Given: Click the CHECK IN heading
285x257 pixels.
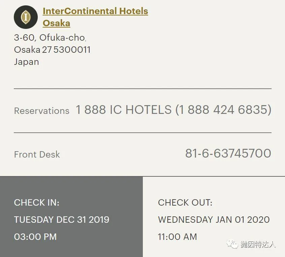Looking at the screenshot, I should [x=37, y=203].
